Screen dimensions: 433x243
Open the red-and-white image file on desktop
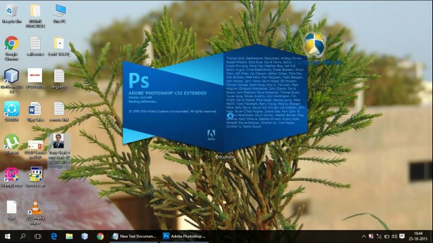35,78
